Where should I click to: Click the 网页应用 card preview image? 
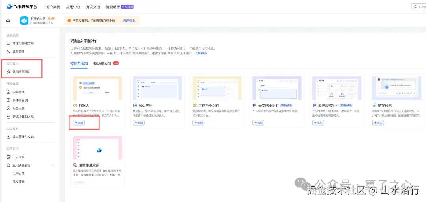157,88
